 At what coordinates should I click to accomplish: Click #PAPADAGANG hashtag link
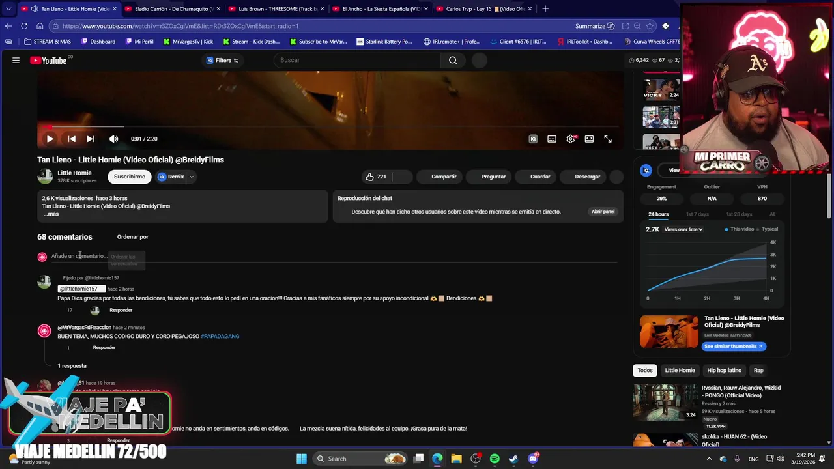point(220,336)
